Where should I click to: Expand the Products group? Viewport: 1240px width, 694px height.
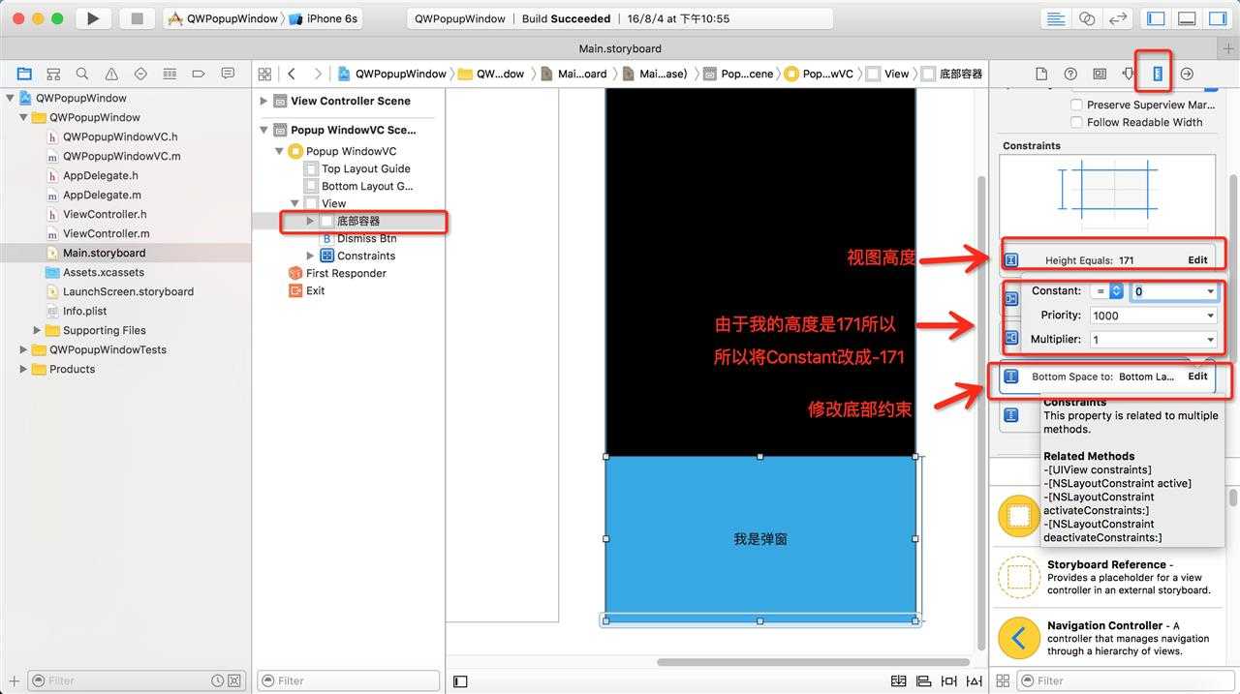[x=24, y=369]
